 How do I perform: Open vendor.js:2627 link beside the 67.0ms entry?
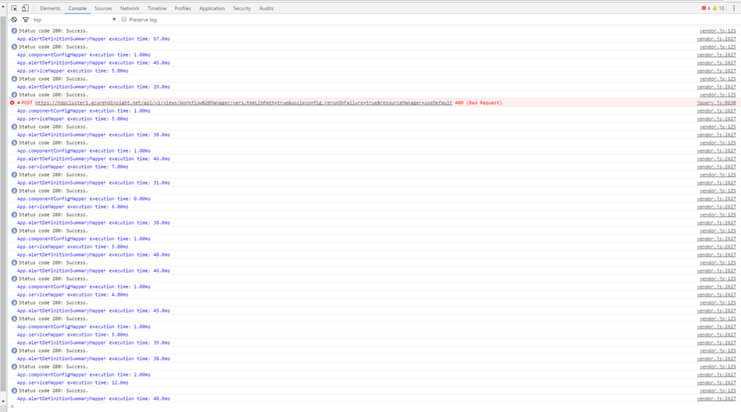tap(717, 39)
